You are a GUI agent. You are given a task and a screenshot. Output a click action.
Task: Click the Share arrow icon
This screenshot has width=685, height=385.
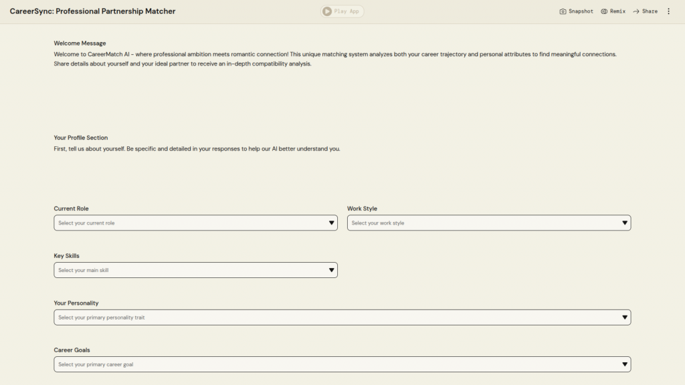pyautogui.click(x=636, y=11)
